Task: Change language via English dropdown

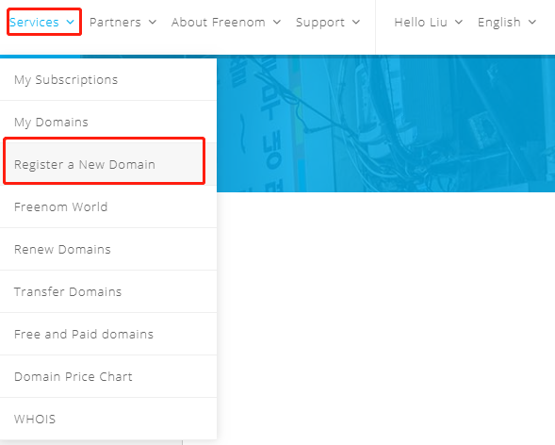Action: coord(507,23)
